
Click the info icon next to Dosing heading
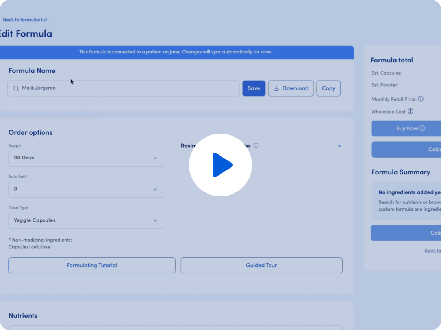[x=256, y=145]
